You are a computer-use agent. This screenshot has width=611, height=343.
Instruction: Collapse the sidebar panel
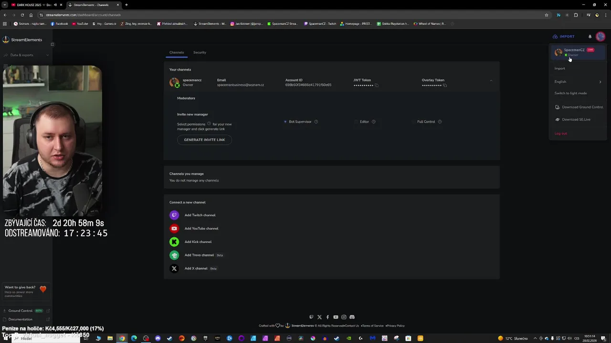pyautogui.click(x=53, y=44)
